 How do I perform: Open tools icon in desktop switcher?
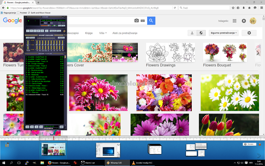coord(7,145)
